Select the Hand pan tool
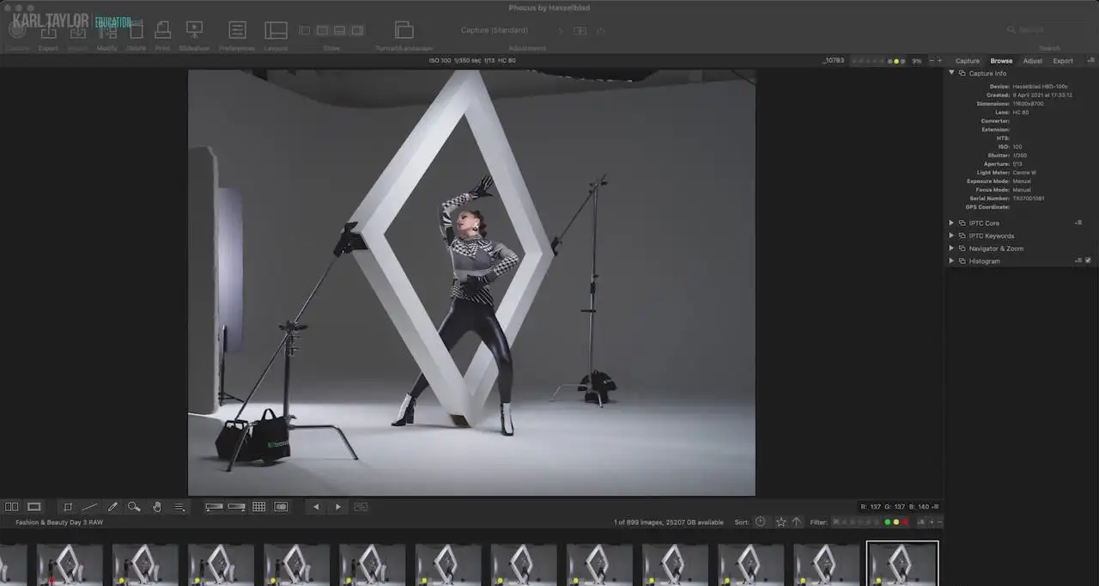This screenshot has width=1099, height=586. 157,507
